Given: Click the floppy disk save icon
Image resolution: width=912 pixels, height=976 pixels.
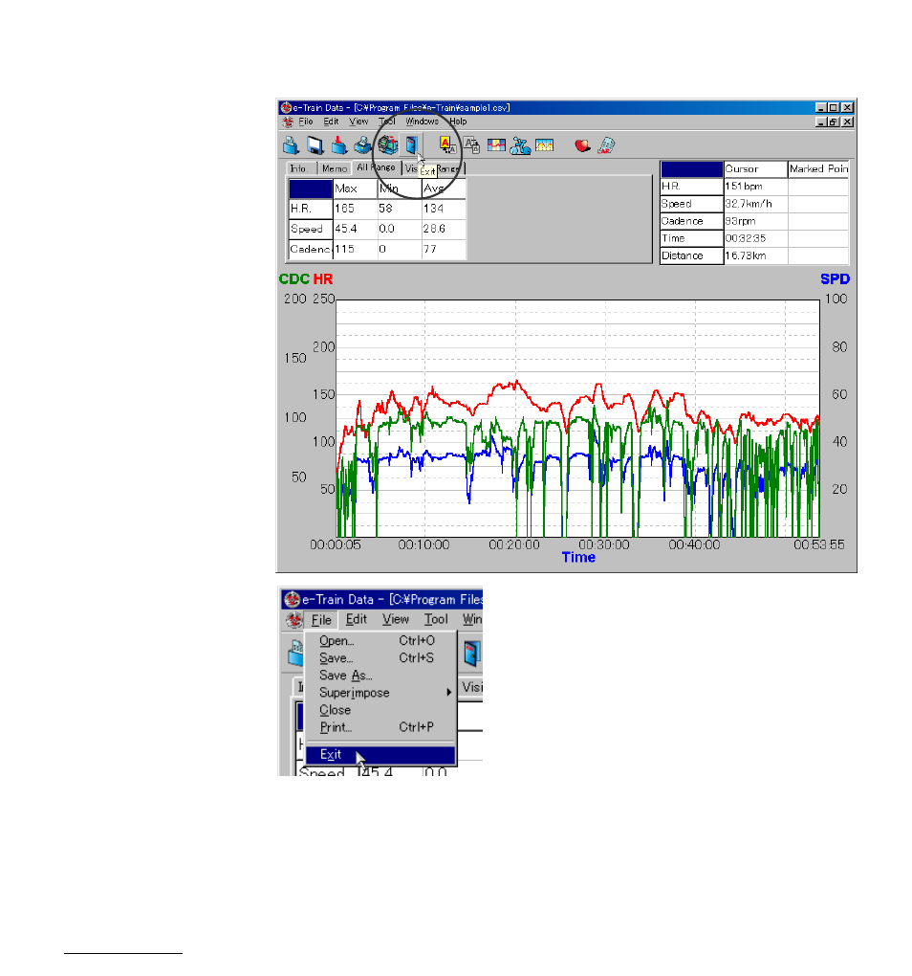Looking at the screenshot, I should [x=315, y=145].
